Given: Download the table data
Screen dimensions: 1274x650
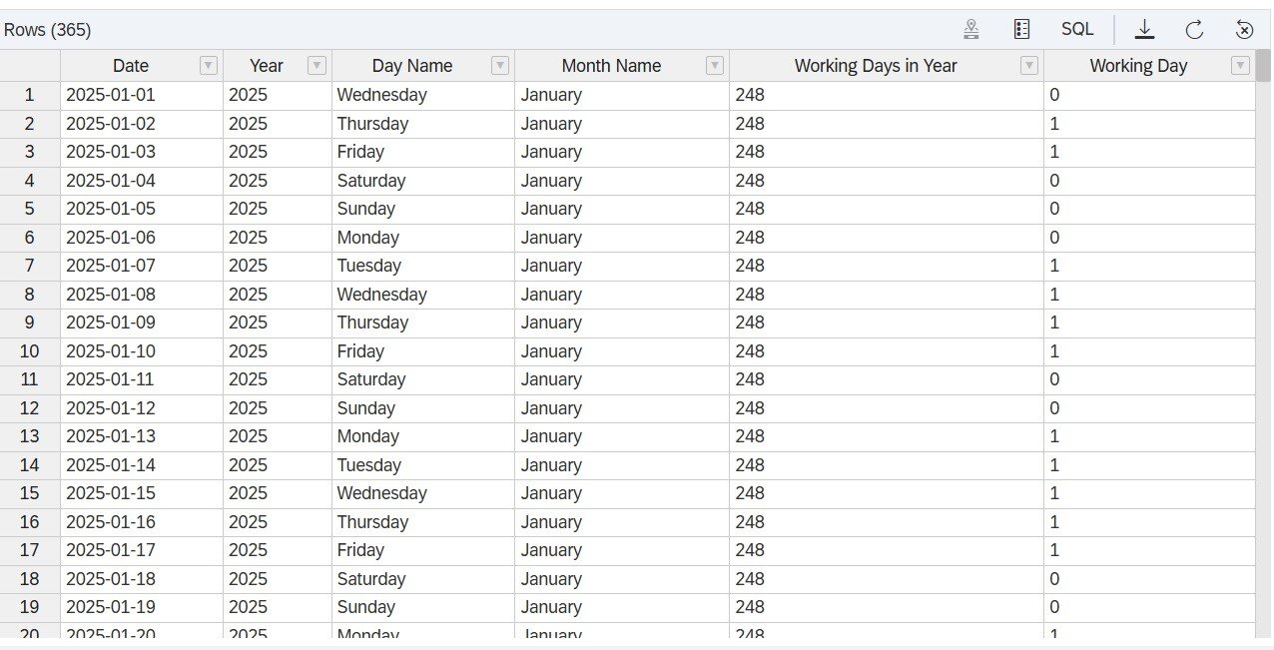Looking at the screenshot, I should click(x=1144, y=29).
